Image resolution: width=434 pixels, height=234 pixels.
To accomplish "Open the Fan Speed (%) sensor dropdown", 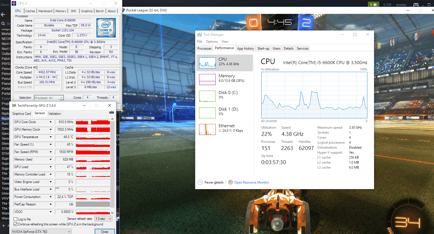I will pos(51,144).
